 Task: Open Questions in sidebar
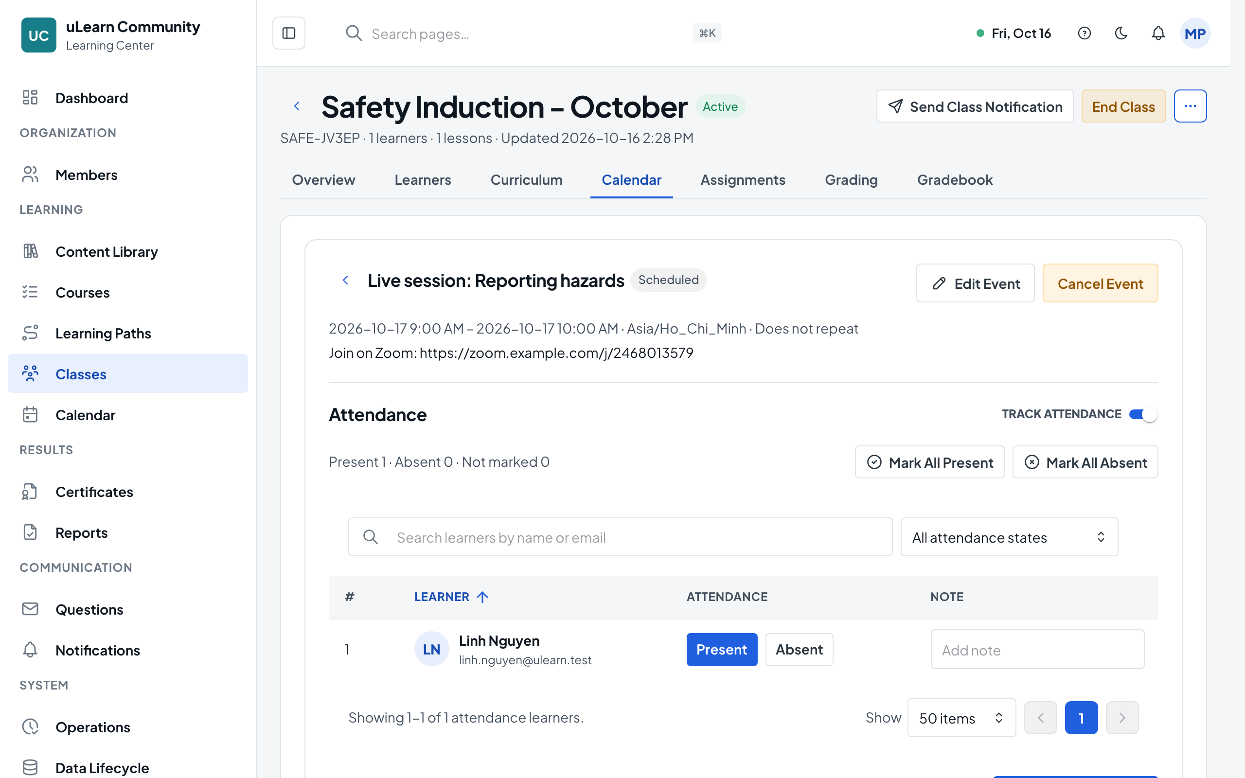click(x=127, y=609)
